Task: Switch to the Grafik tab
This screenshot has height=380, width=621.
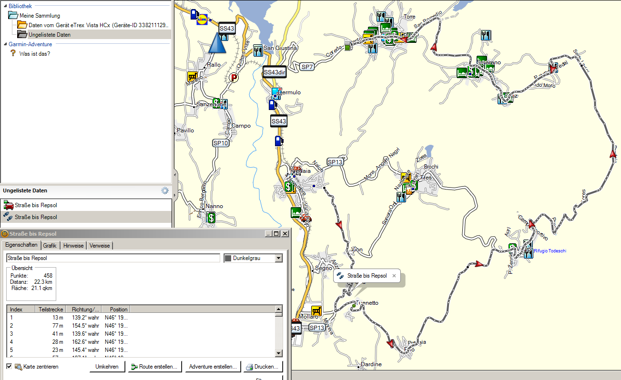Action: (50, 246)
